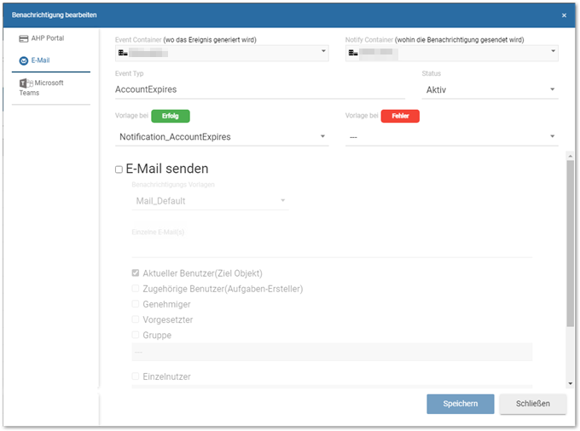Close the dialog with the X icon

564,15
